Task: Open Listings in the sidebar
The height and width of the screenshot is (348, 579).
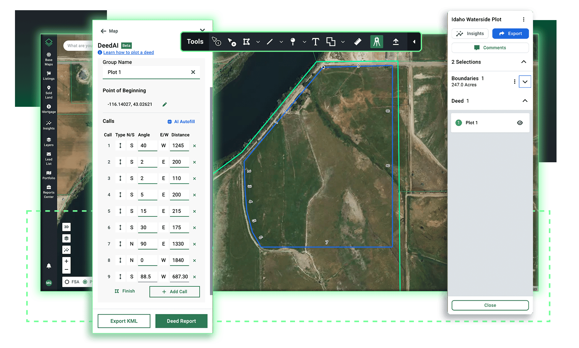Action: [49, 76]
